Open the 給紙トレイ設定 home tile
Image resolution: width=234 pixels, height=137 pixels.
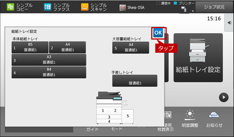198,58
